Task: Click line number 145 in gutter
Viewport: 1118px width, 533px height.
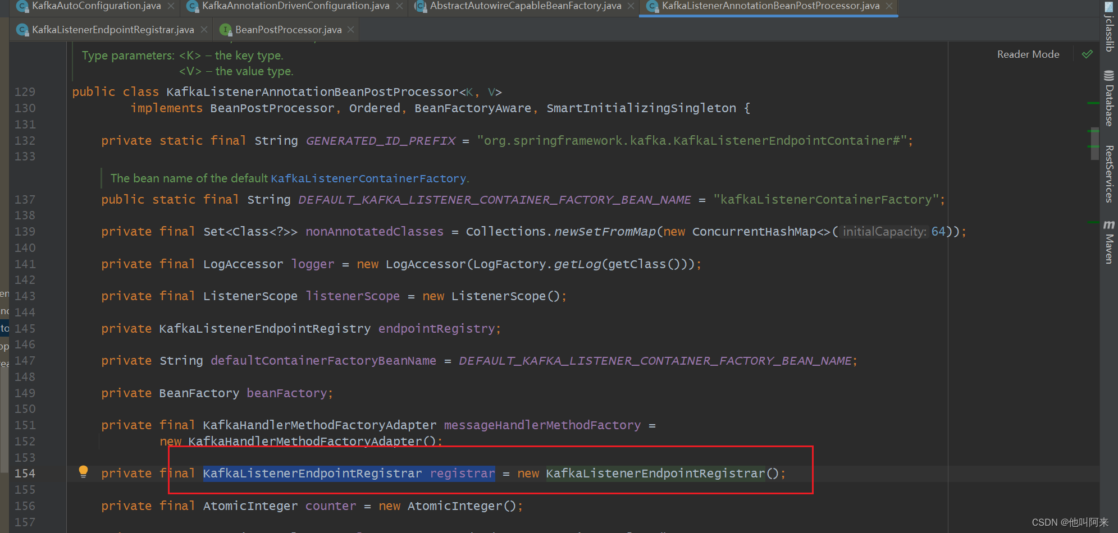Action: tap(25, 328)
